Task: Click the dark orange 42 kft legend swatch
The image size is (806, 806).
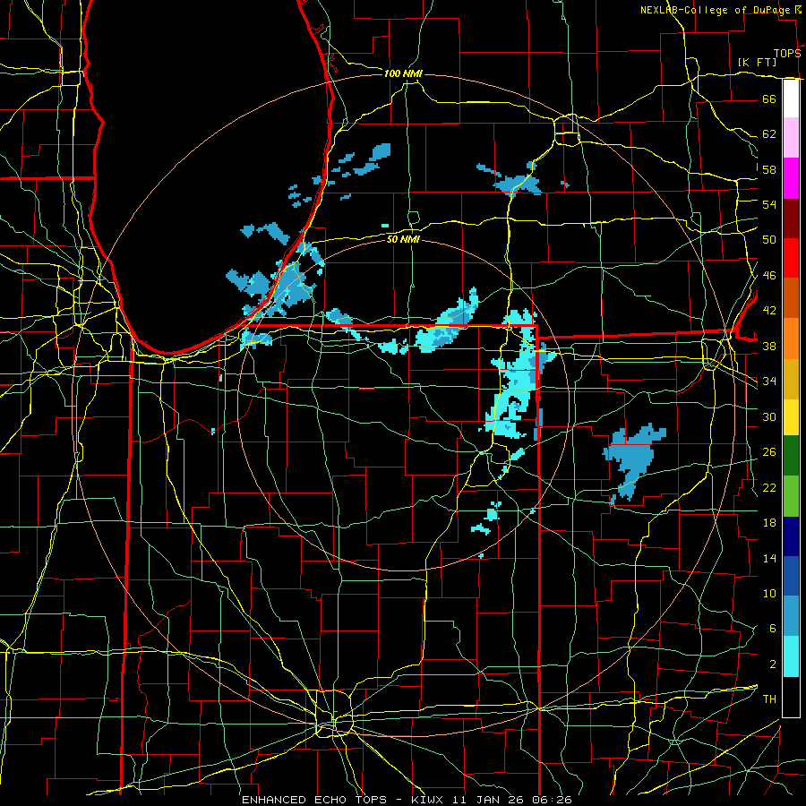Action: [x=791, y=297]
